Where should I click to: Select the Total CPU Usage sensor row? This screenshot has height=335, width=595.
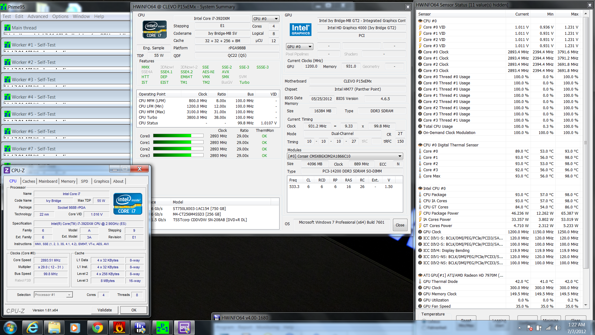(x=500, y=127)
